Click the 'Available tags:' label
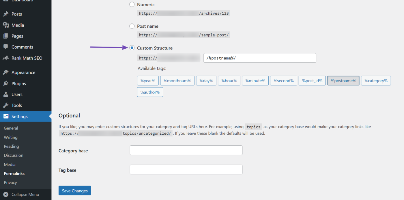 [152, 68]
